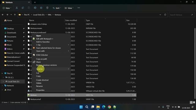Viewport: 196px width, 110px height.
Task: Switch to large thumbnails view icon
Action: [194, 102]
